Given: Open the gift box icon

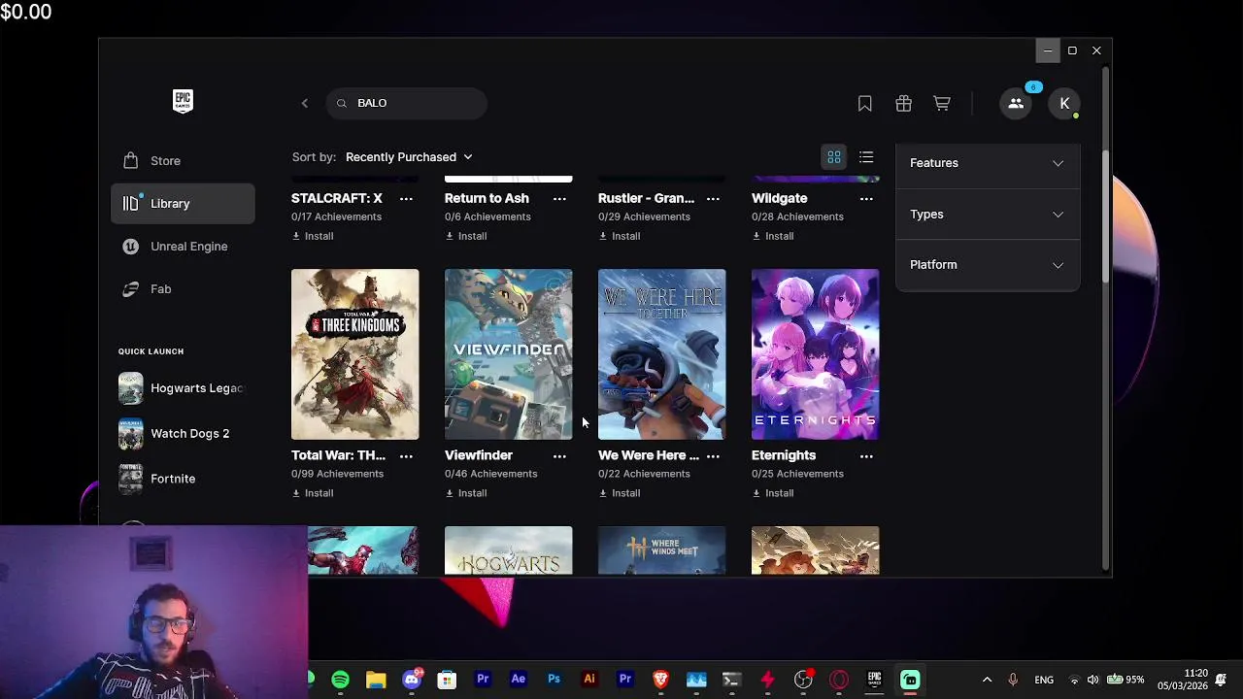Looking at the screenshot, I should pyautogui.click(x=903, y=103).
